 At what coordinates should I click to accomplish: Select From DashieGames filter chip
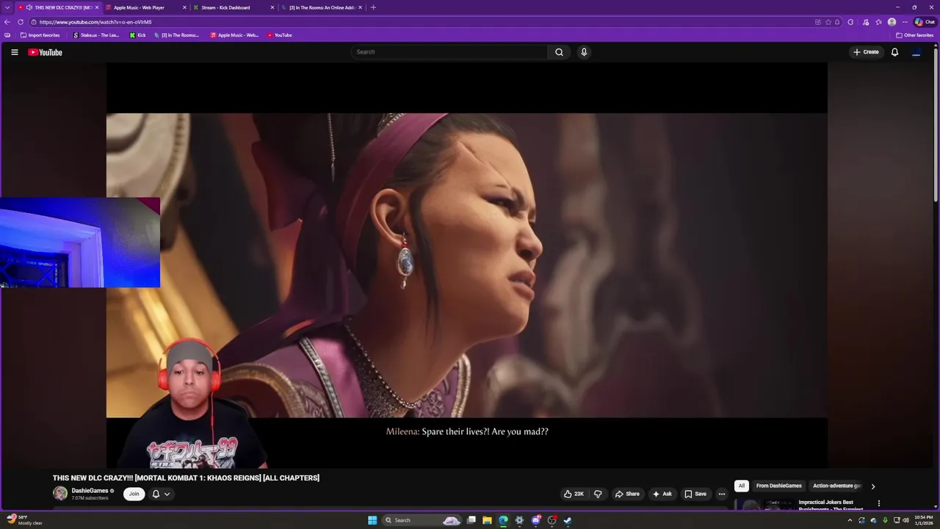778,486
